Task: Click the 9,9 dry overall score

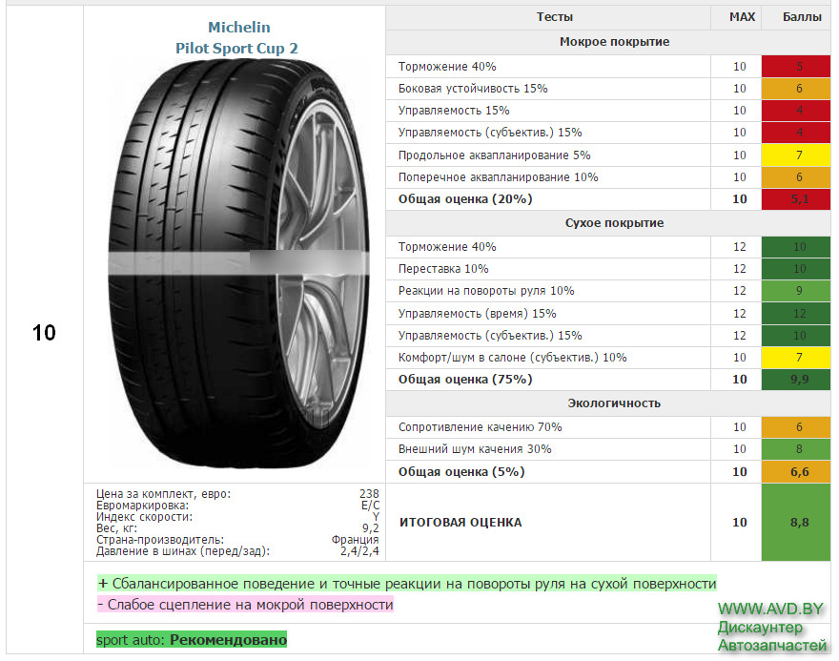Action: tap(796, 380)
